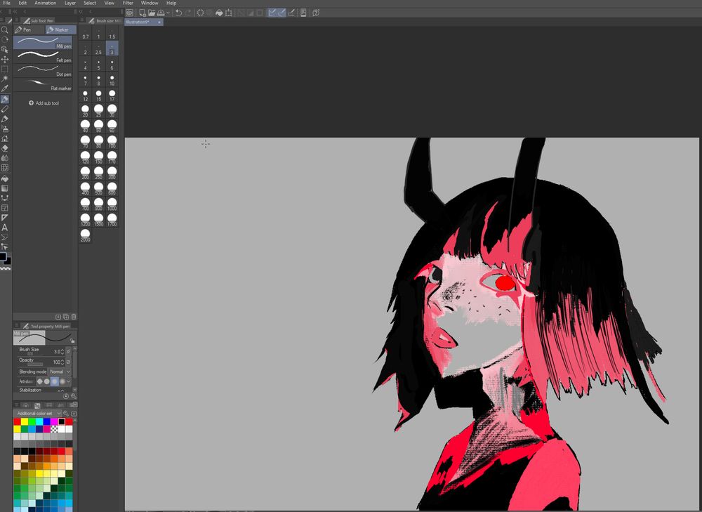Select the Blend tool
The image size is (702, 512).
pyautogui.click(x=4, y=158)
